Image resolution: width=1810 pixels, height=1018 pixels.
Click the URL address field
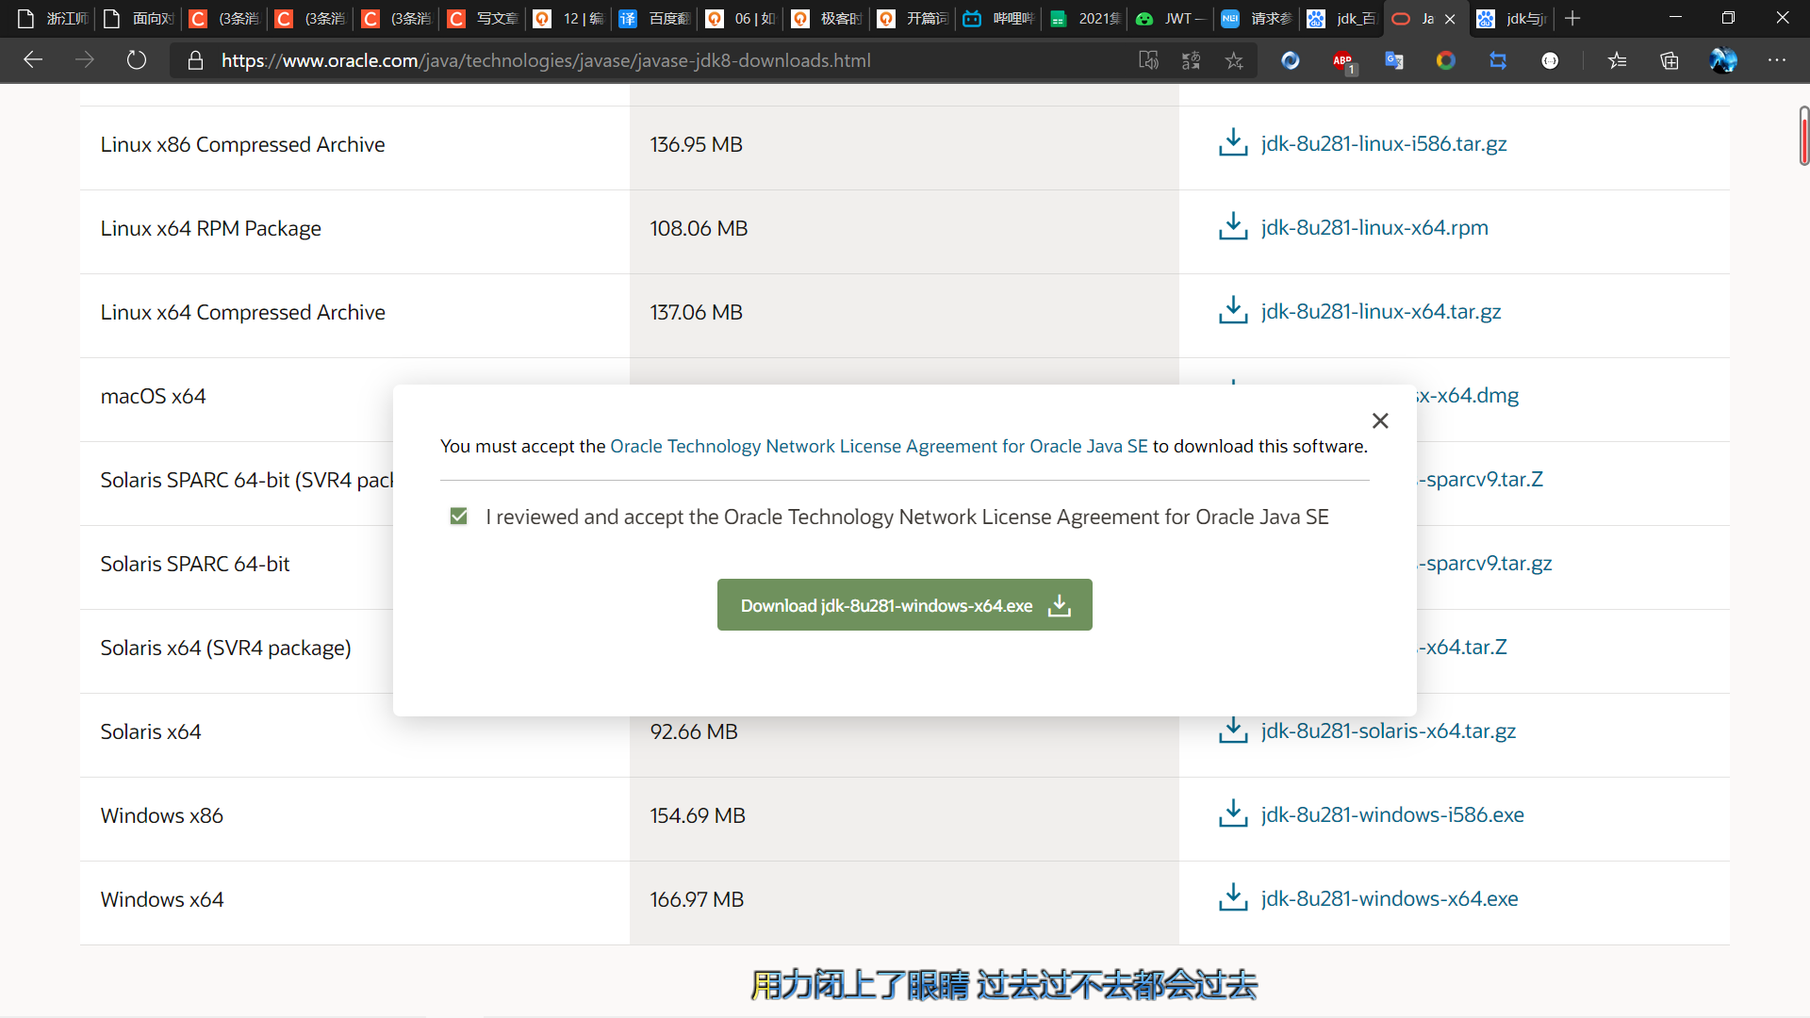tap(660, 61)
